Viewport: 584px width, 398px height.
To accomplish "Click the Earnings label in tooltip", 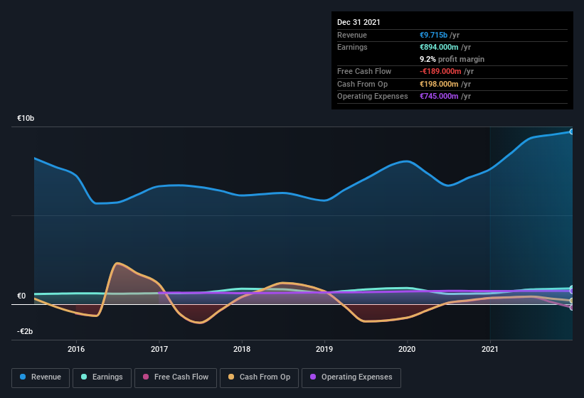I will pyautogui.click(x=352, y=47).
